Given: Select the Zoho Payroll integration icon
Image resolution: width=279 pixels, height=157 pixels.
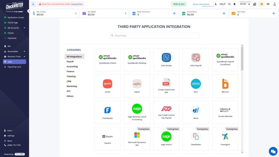Looking at the screenshot, I should point(196,57).
